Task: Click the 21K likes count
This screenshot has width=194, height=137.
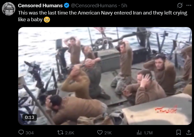Action: (108, 133)
